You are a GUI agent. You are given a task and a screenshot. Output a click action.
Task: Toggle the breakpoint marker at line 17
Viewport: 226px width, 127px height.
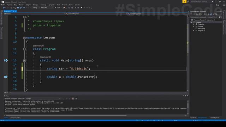(6, 77)
